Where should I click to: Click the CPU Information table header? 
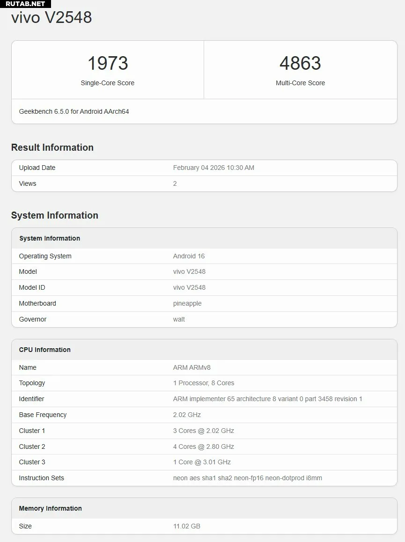pos(45,350)
